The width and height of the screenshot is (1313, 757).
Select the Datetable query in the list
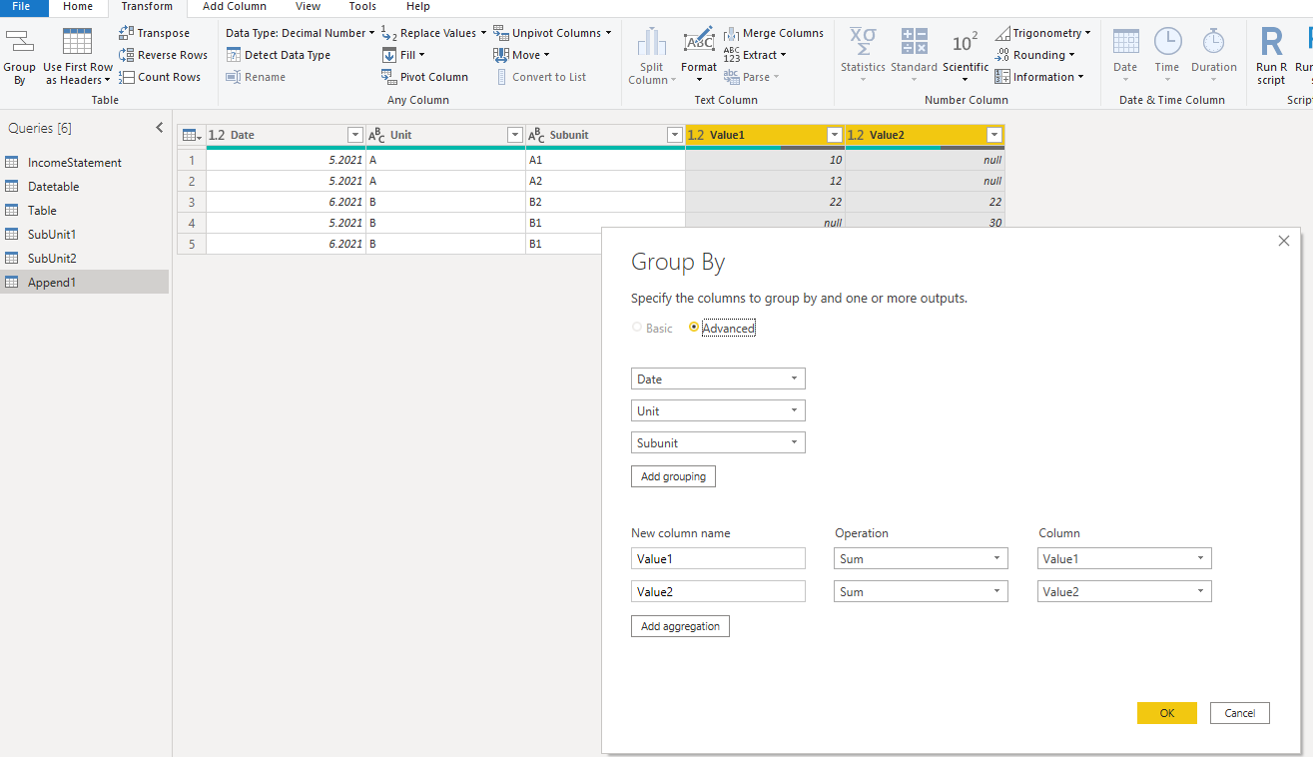85,187
